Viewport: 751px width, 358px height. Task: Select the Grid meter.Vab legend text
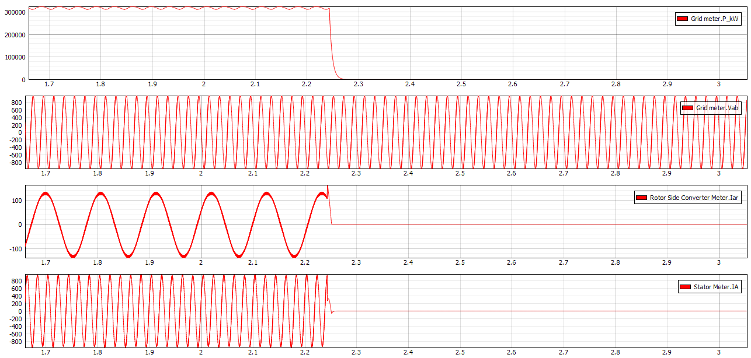pos(717,108)
